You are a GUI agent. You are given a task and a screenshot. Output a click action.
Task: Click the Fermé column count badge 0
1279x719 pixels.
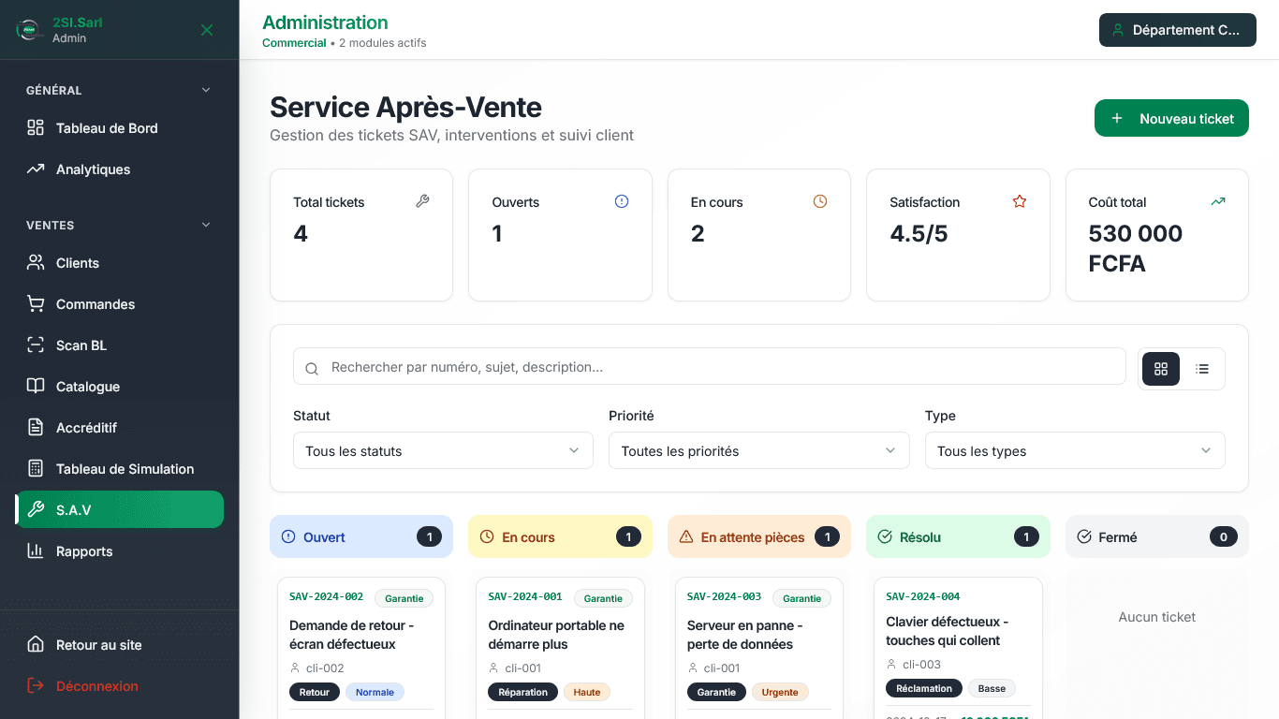[1224, 536]
